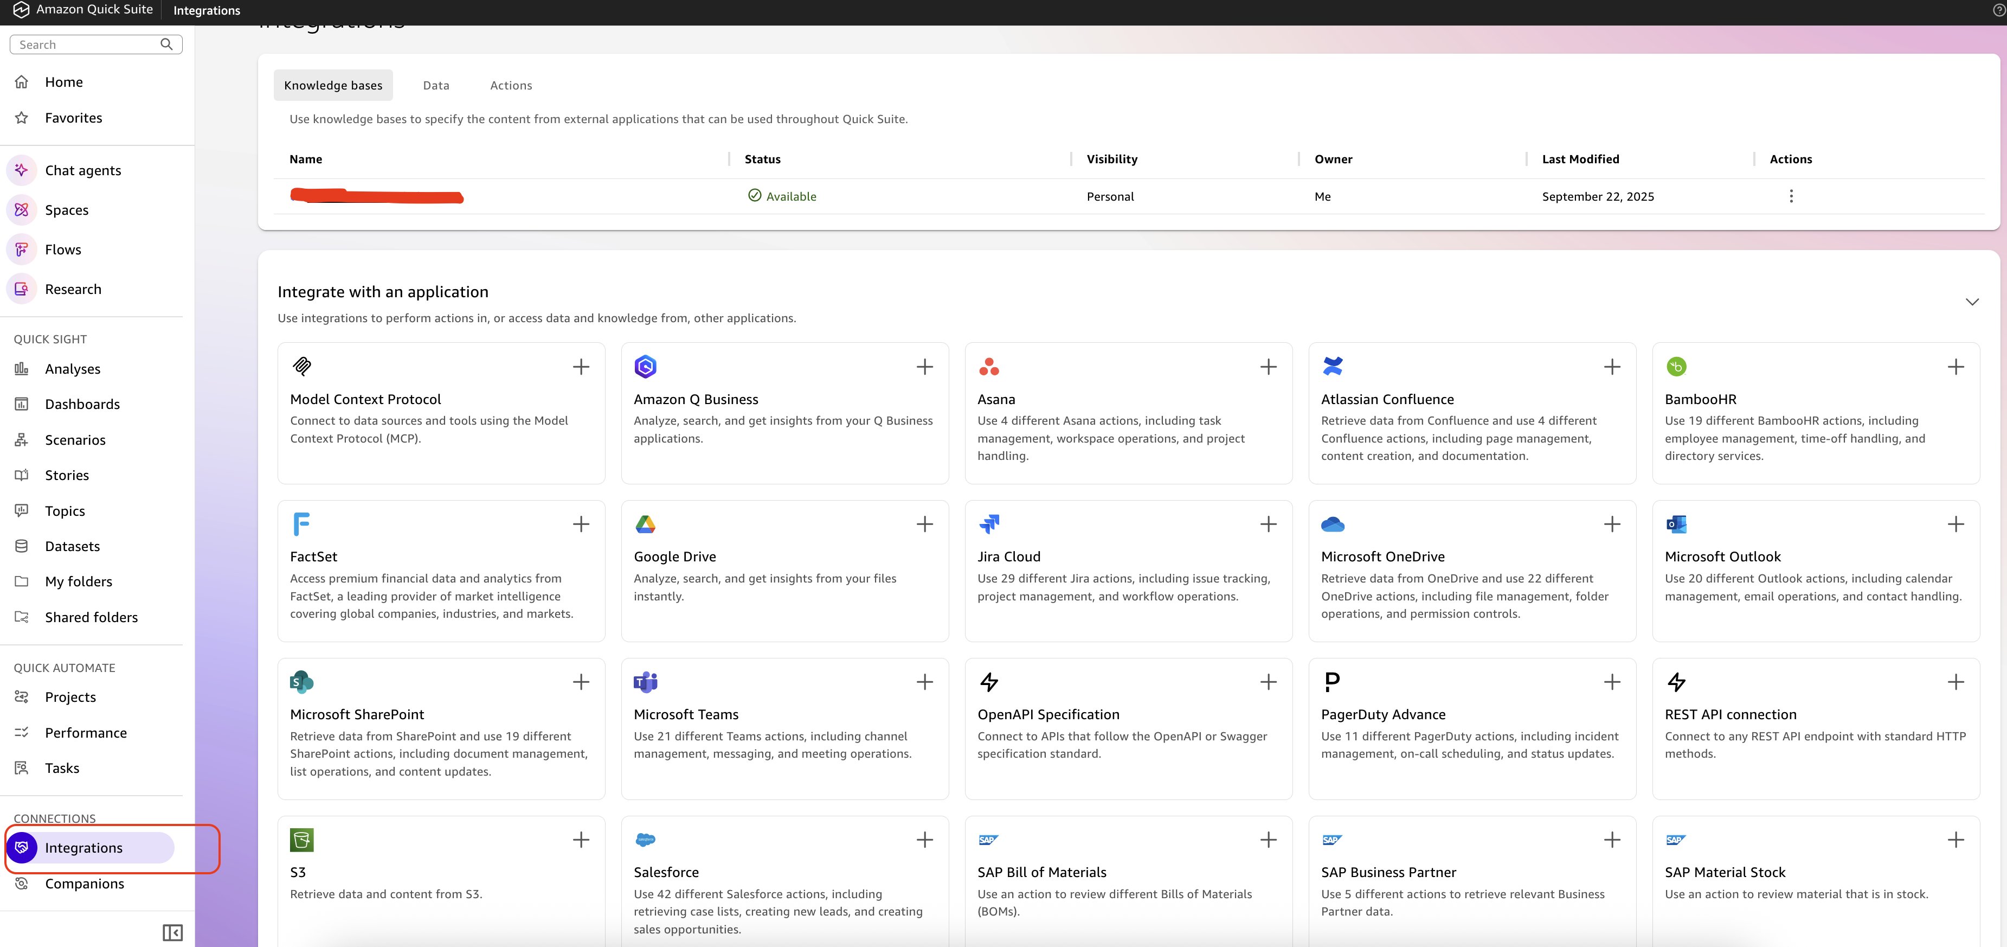Collapse the Integrate with an application section

(1972, 302)
